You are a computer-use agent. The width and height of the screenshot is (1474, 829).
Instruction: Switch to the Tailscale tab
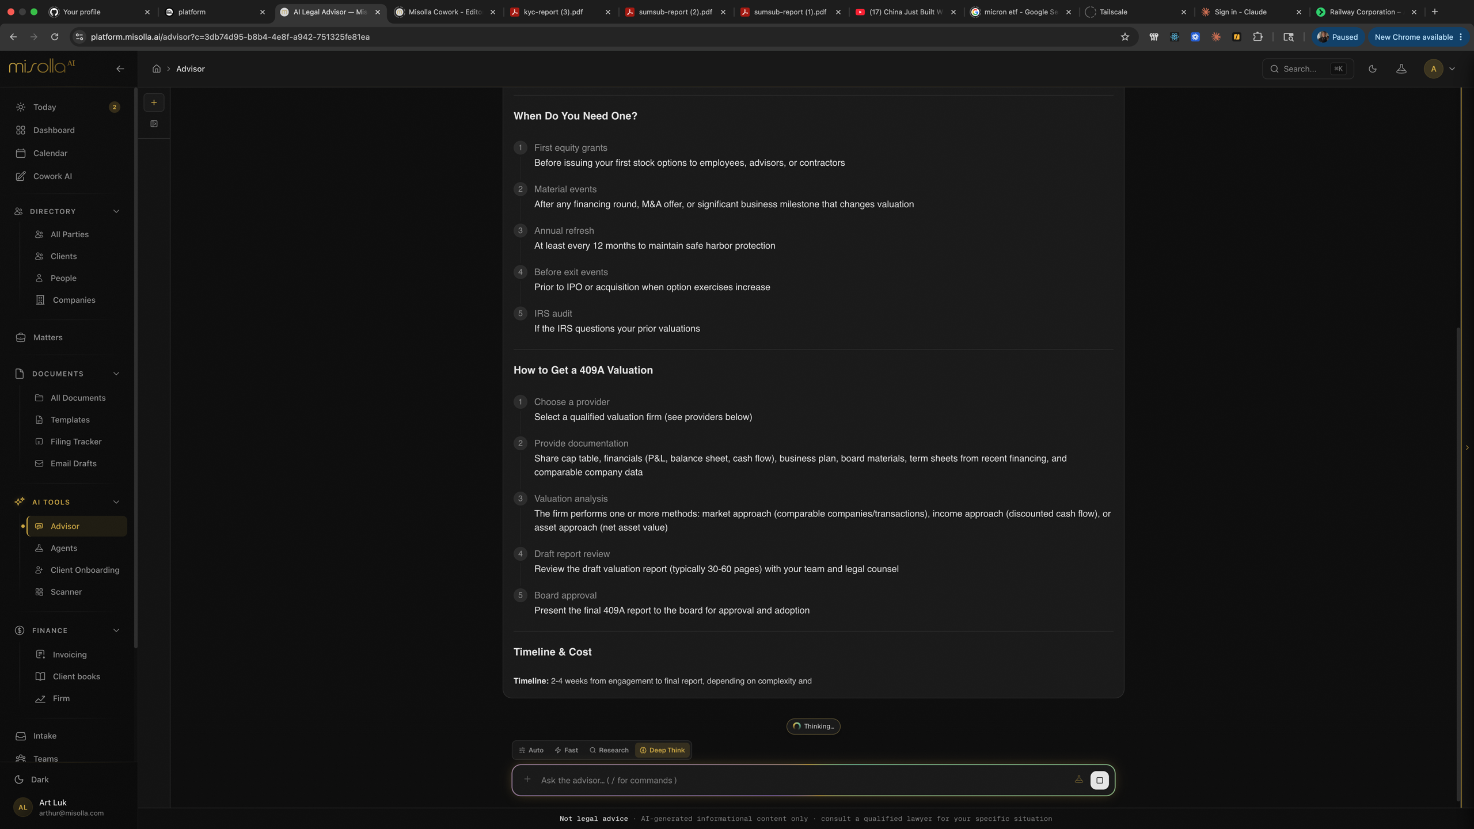tap(1135, 12)
